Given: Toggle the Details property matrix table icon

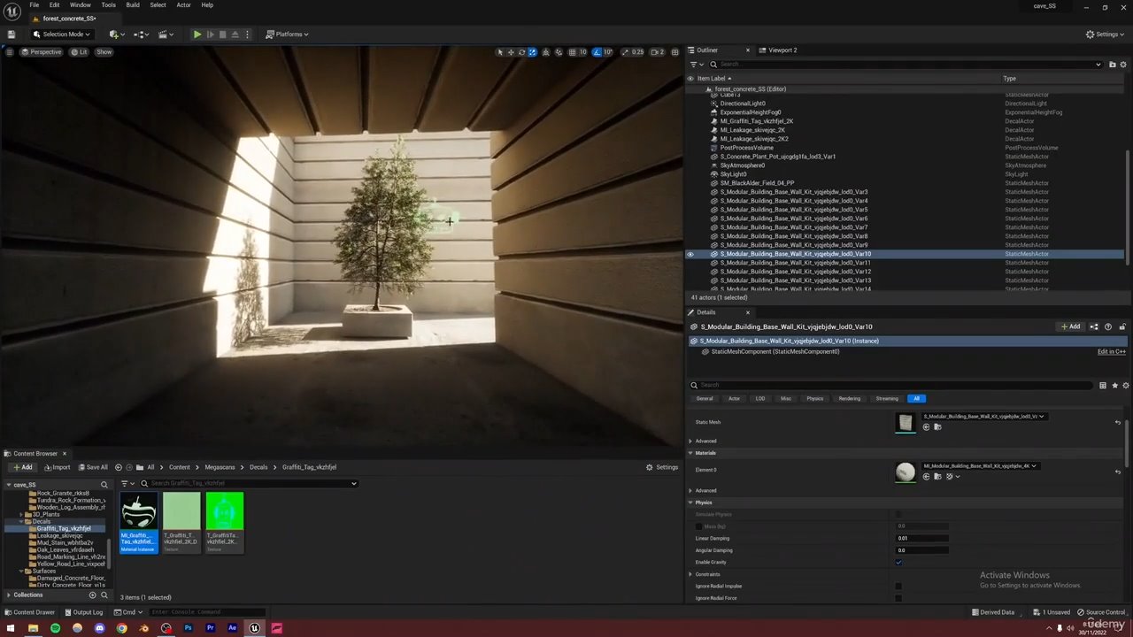Looking at the screenshot, I should 1103,386.
